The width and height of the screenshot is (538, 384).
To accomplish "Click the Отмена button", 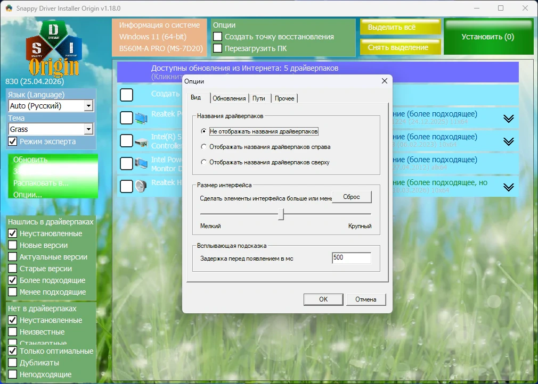I will 366,299.
